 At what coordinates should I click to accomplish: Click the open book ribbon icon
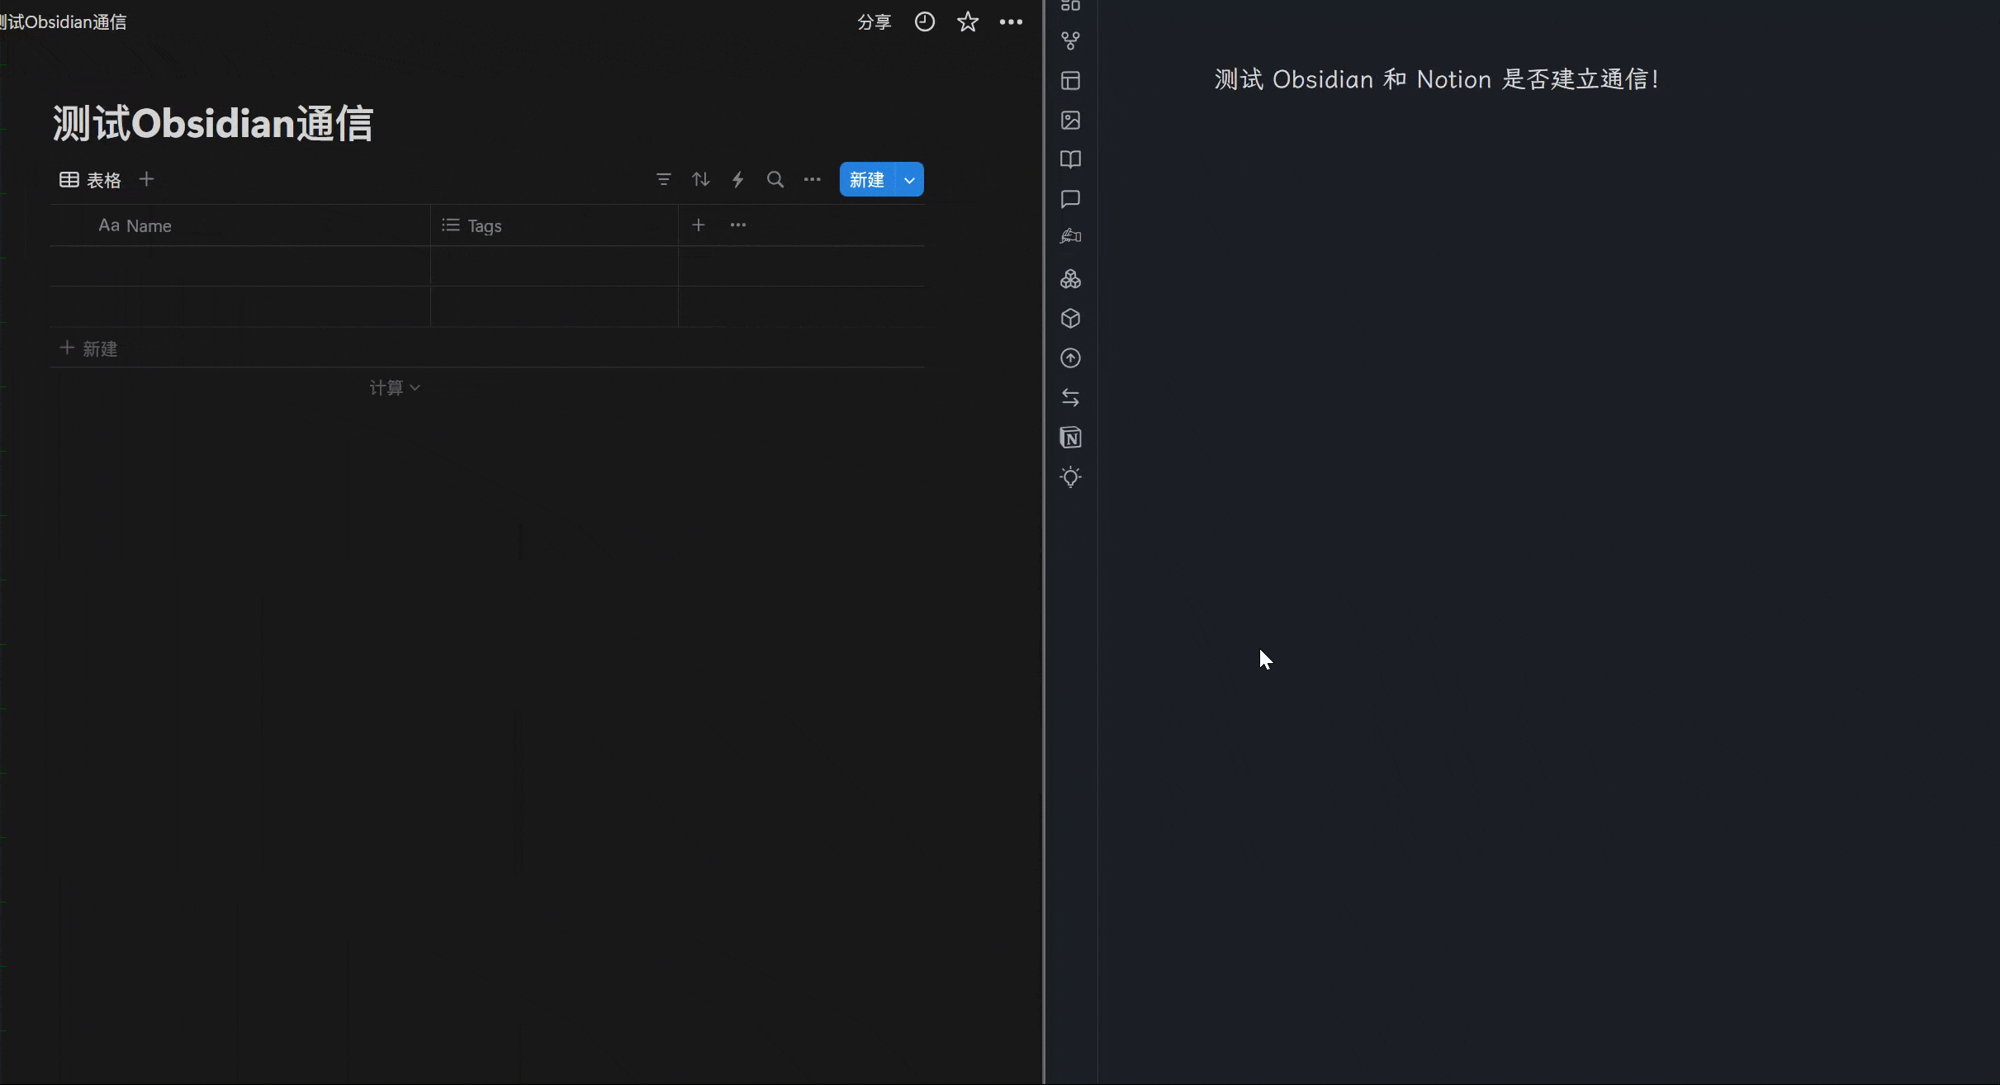point(1070,159)
